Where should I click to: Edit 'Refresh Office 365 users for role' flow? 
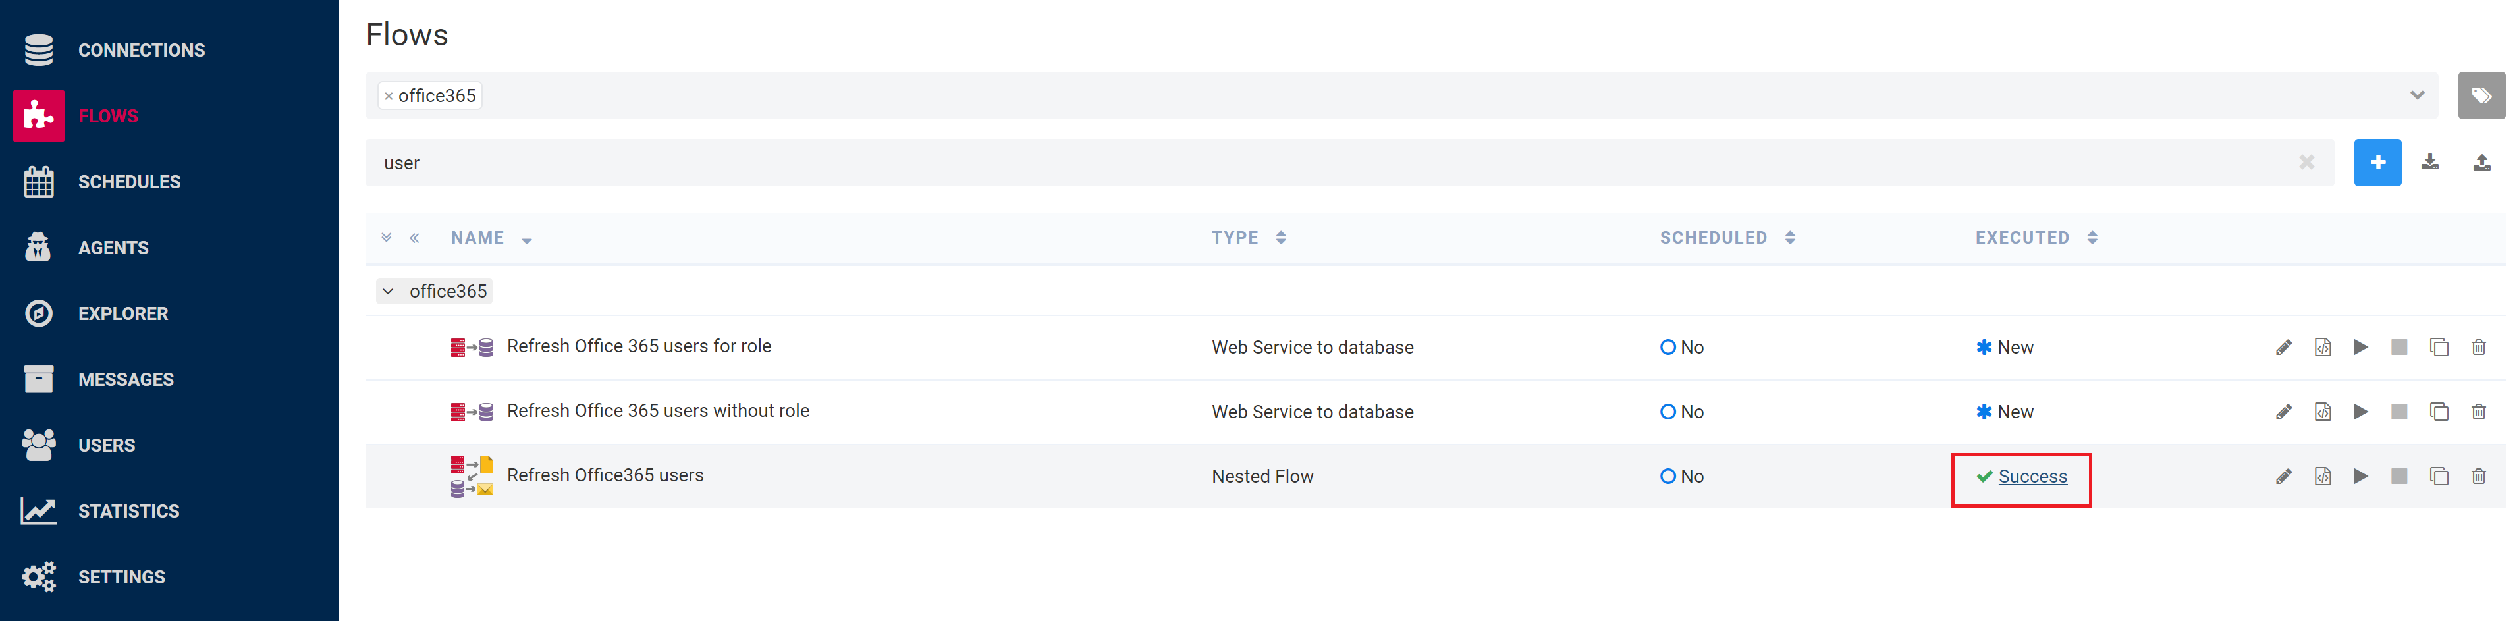2283,347
